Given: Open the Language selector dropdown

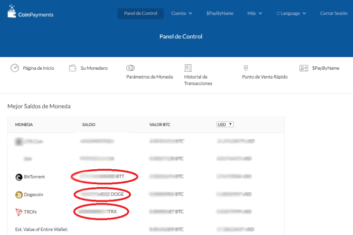Looking at the screenshot, I should [x=291, y=13].
